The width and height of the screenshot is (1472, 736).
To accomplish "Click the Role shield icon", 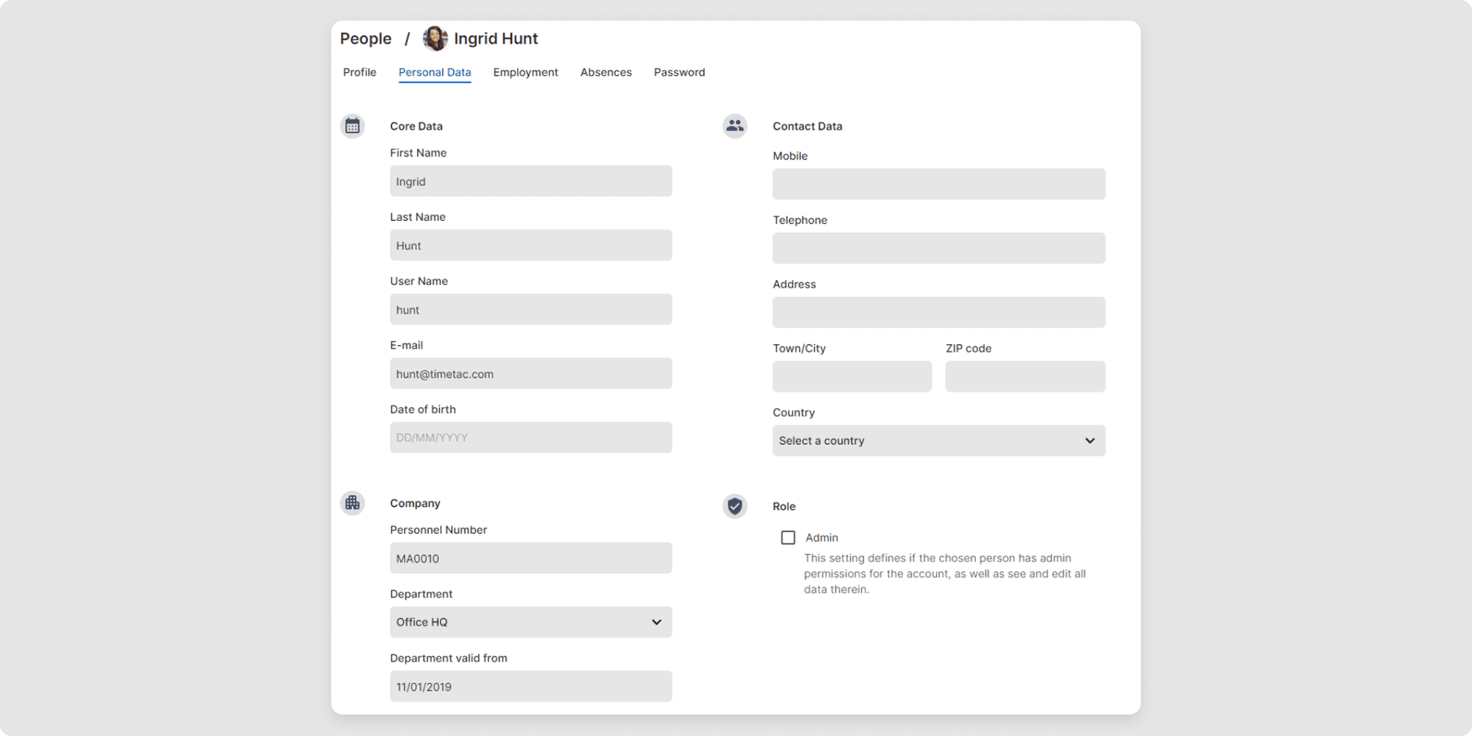I will tap(734, 506).
